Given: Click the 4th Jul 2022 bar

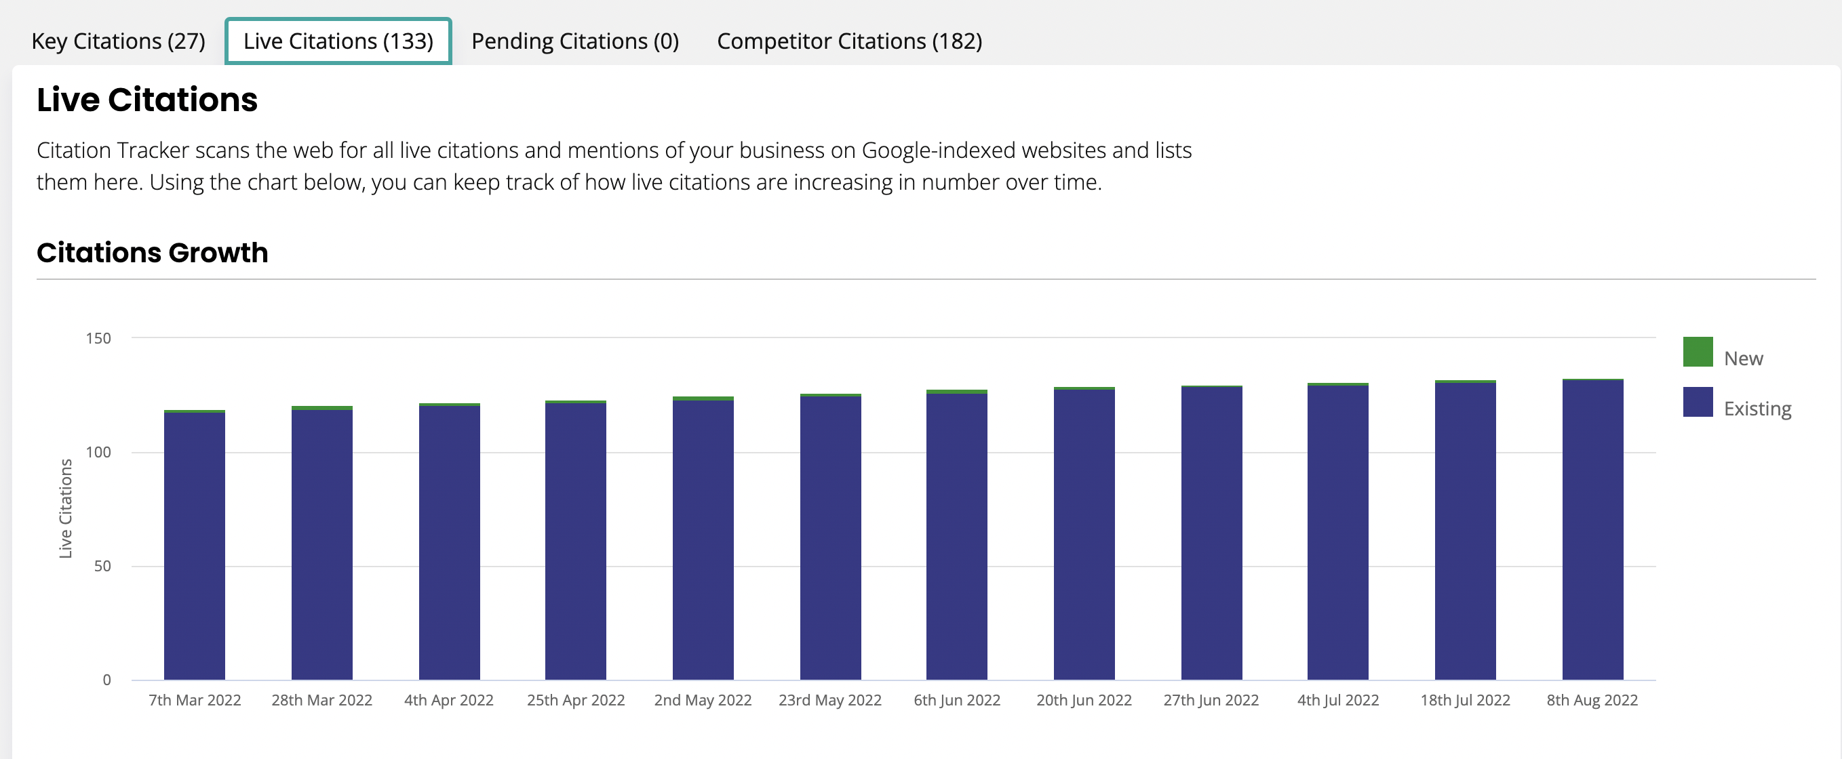Looking at the screenshot, I should (x=1338, y=531).
